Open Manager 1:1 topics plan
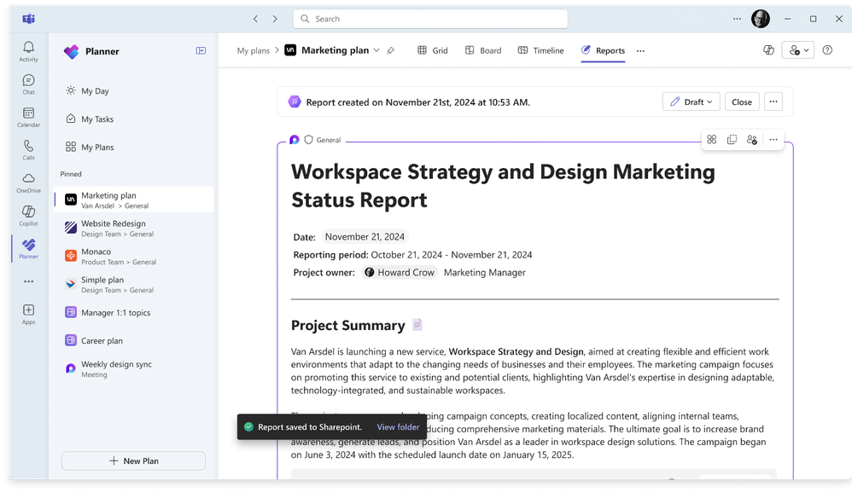Screen dimensions: 852x492 (134, 312)
